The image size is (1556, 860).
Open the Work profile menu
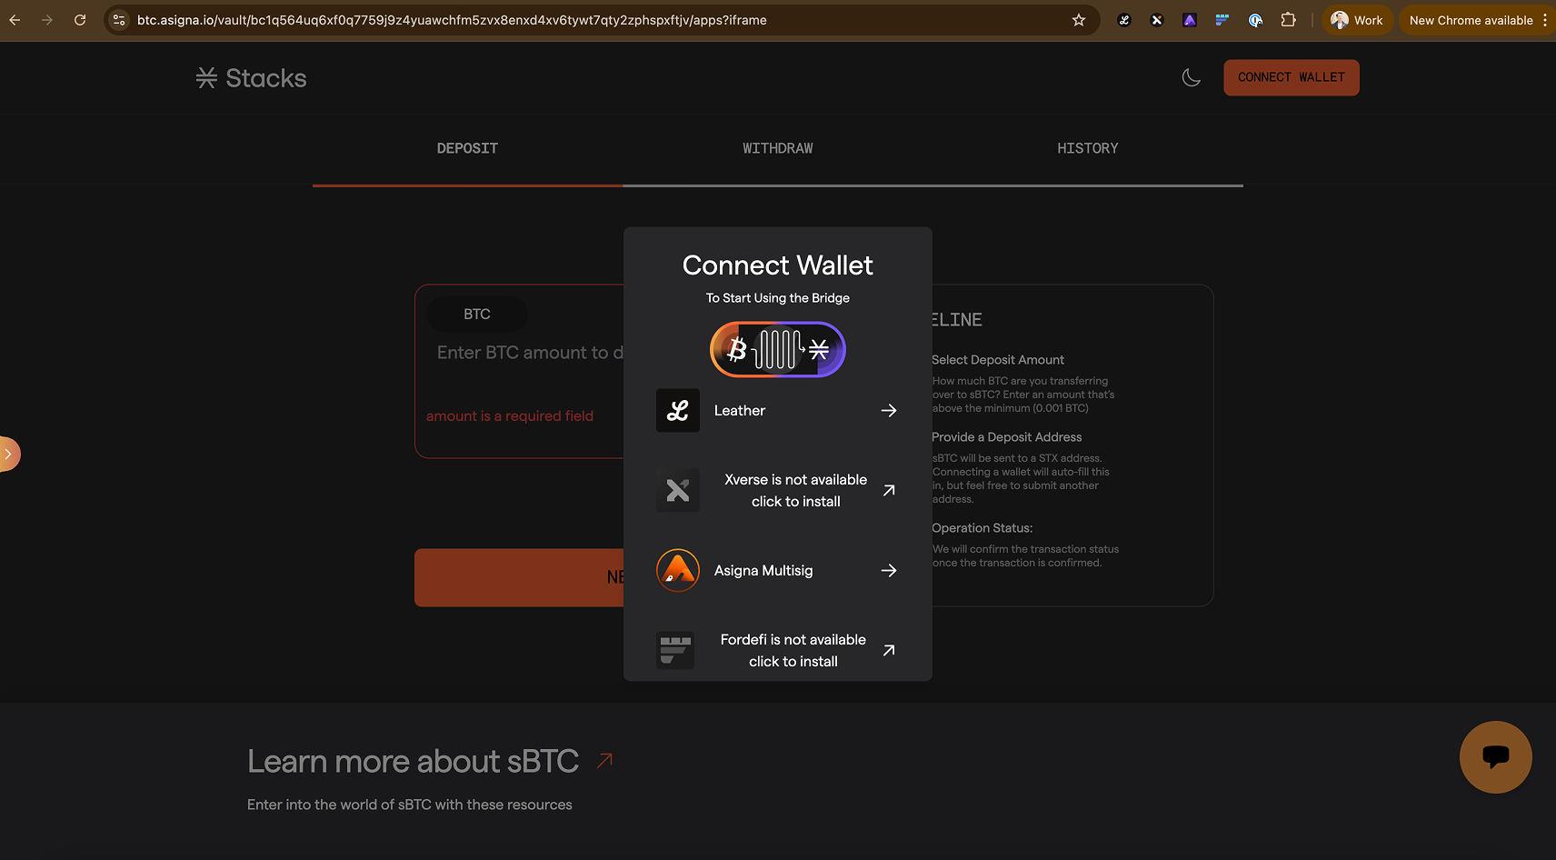[x=1357, y=20]
